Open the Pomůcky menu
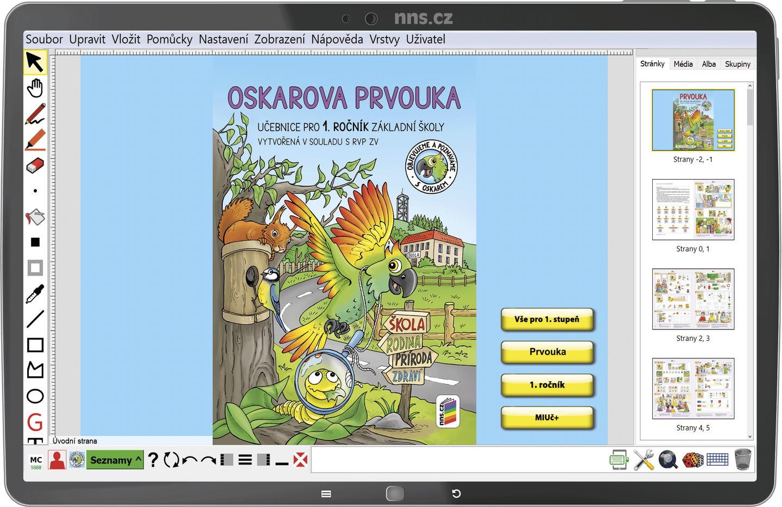The image size is (782, 507). coord(169,39)
